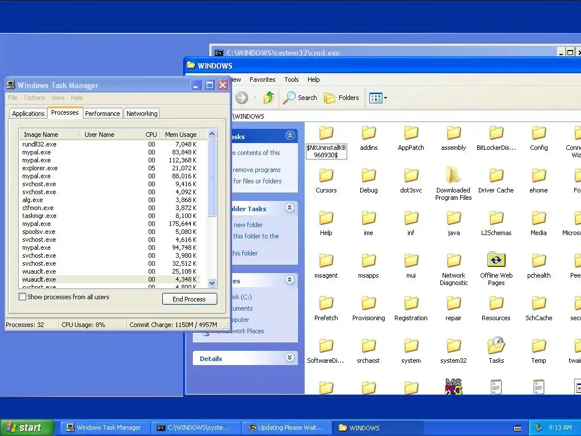The image size is (581, 436).
Task: Click process list scroll down arrow
Action: (212, 283)
